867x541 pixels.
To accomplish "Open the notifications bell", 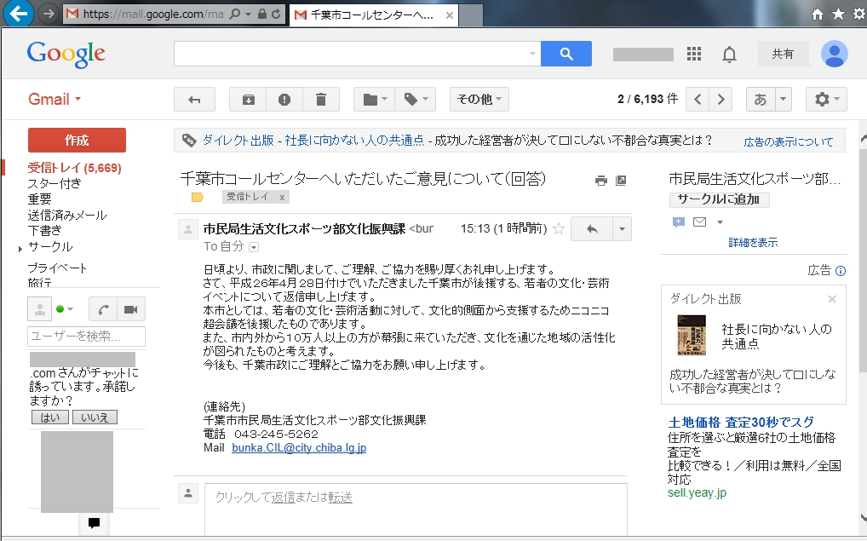I will 729,55.
